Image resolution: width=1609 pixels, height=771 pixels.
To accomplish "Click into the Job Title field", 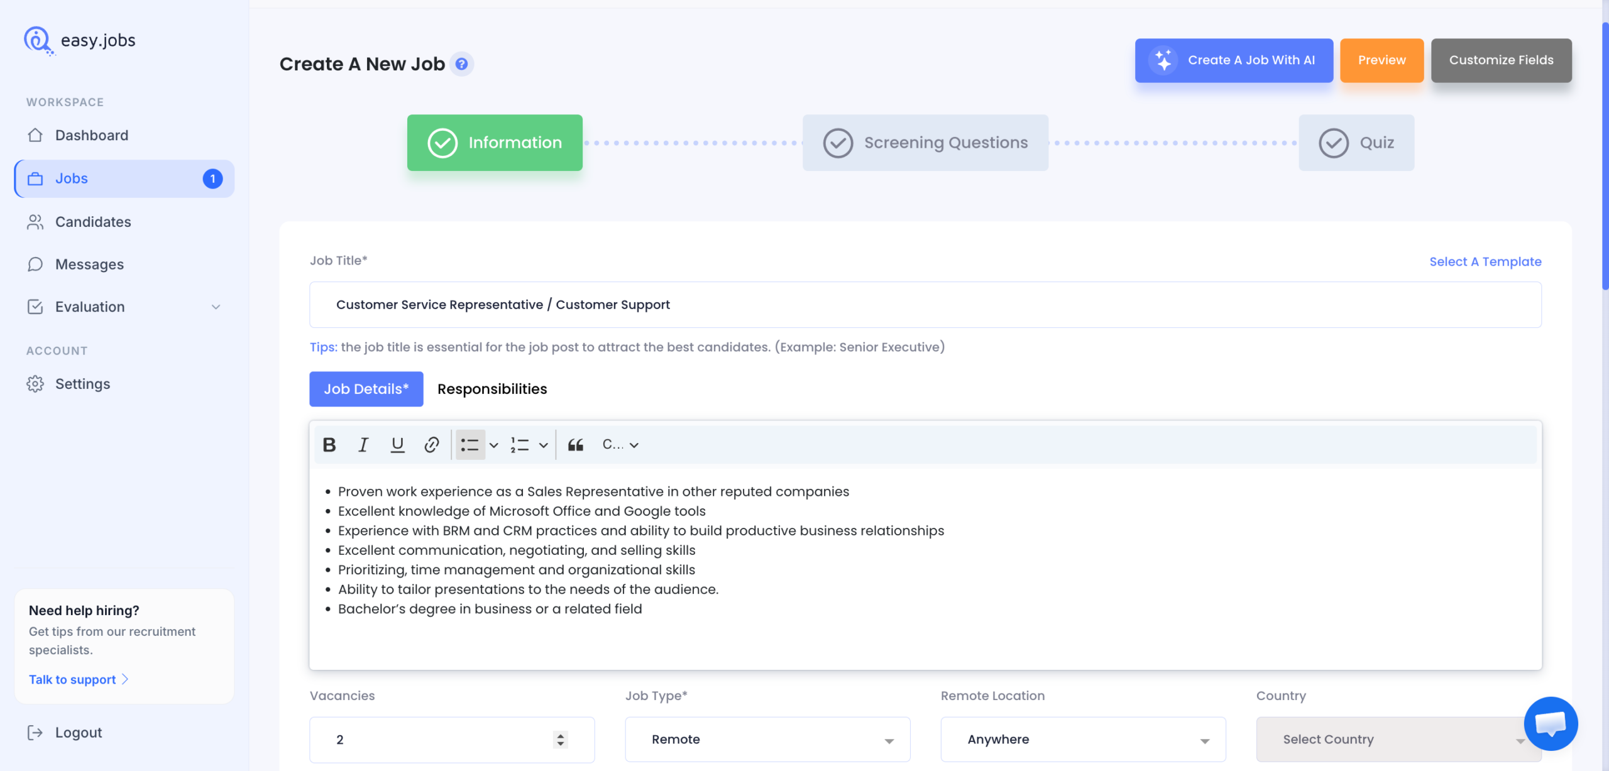I will (x=925, y=305).
